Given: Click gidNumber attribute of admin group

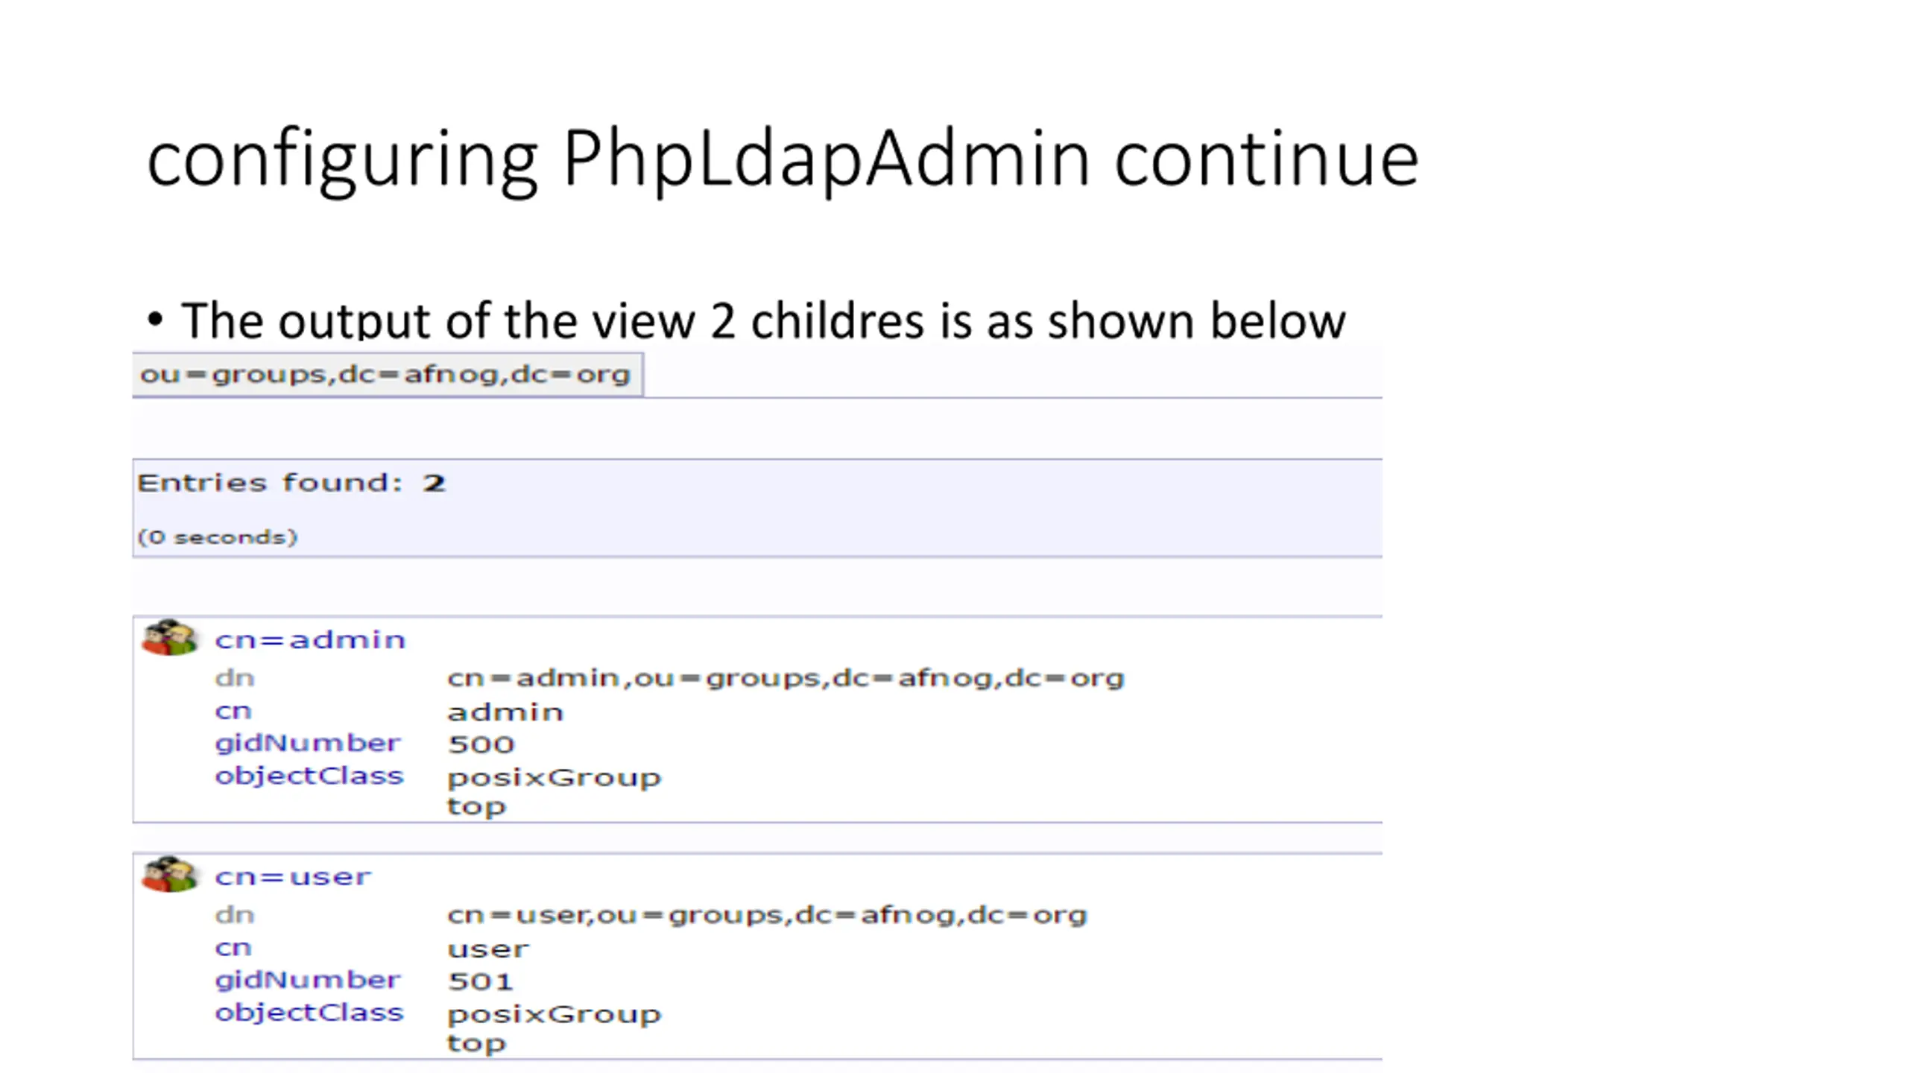Looking at the screenshot, I should click(x=308, y=744).
